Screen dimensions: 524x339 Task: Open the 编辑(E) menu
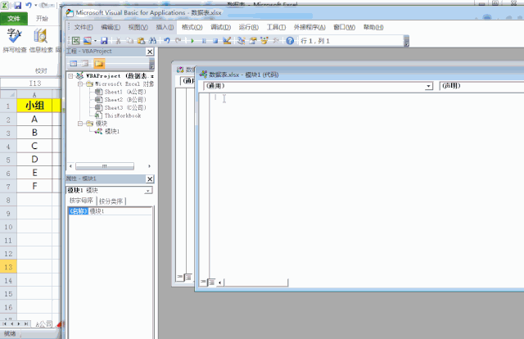coord(111,27)
